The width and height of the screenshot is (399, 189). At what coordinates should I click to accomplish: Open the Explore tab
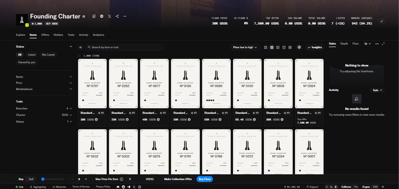[20, 35]
